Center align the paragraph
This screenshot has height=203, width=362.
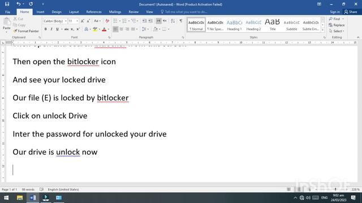pos(121,29)
